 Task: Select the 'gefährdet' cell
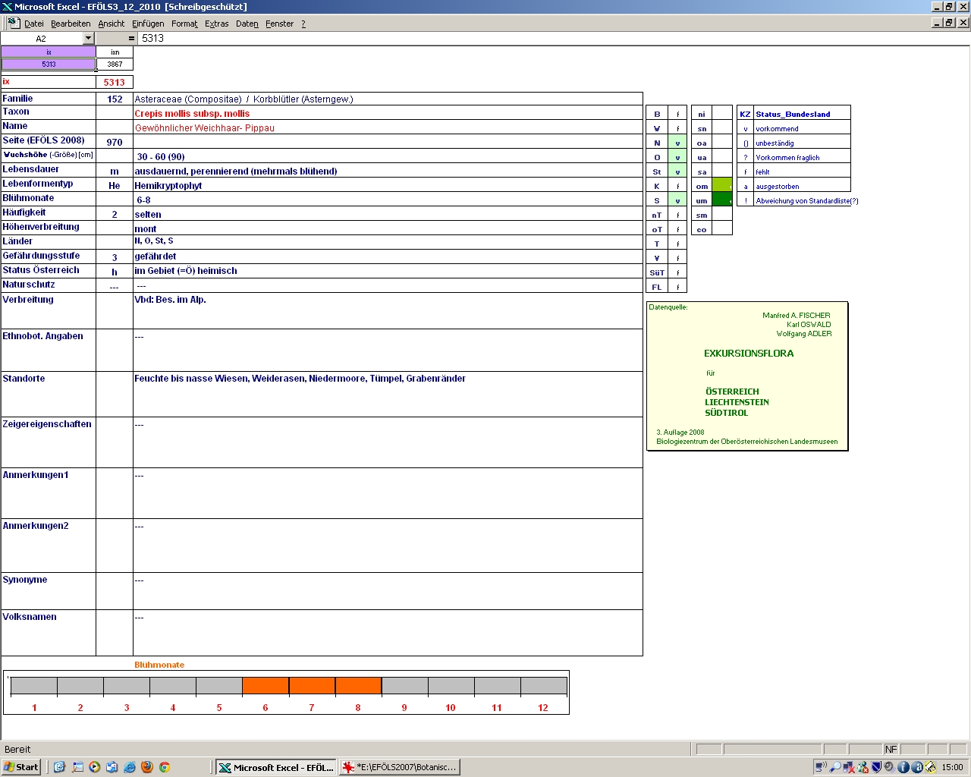(x=388, y=256)
